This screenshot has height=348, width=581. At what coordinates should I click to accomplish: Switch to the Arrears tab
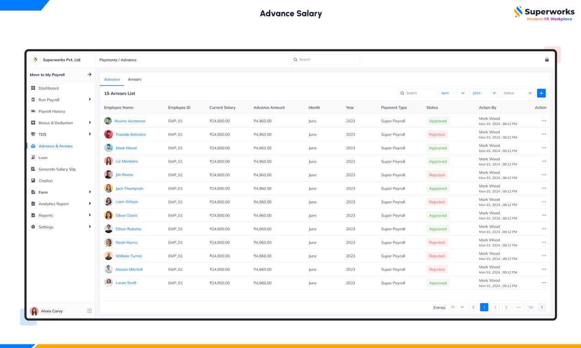point(134,80)
